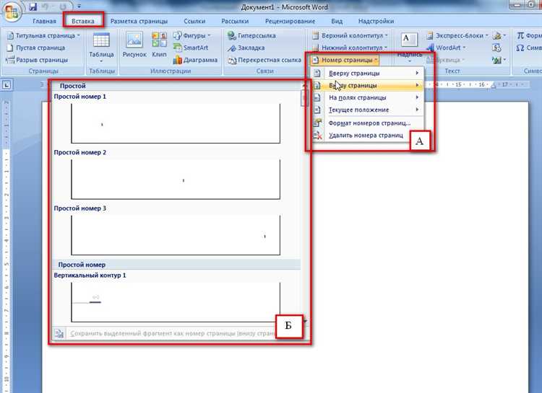Switch to the Вставка tab
This screenshot has height=393, width=542.
[83, 21]
